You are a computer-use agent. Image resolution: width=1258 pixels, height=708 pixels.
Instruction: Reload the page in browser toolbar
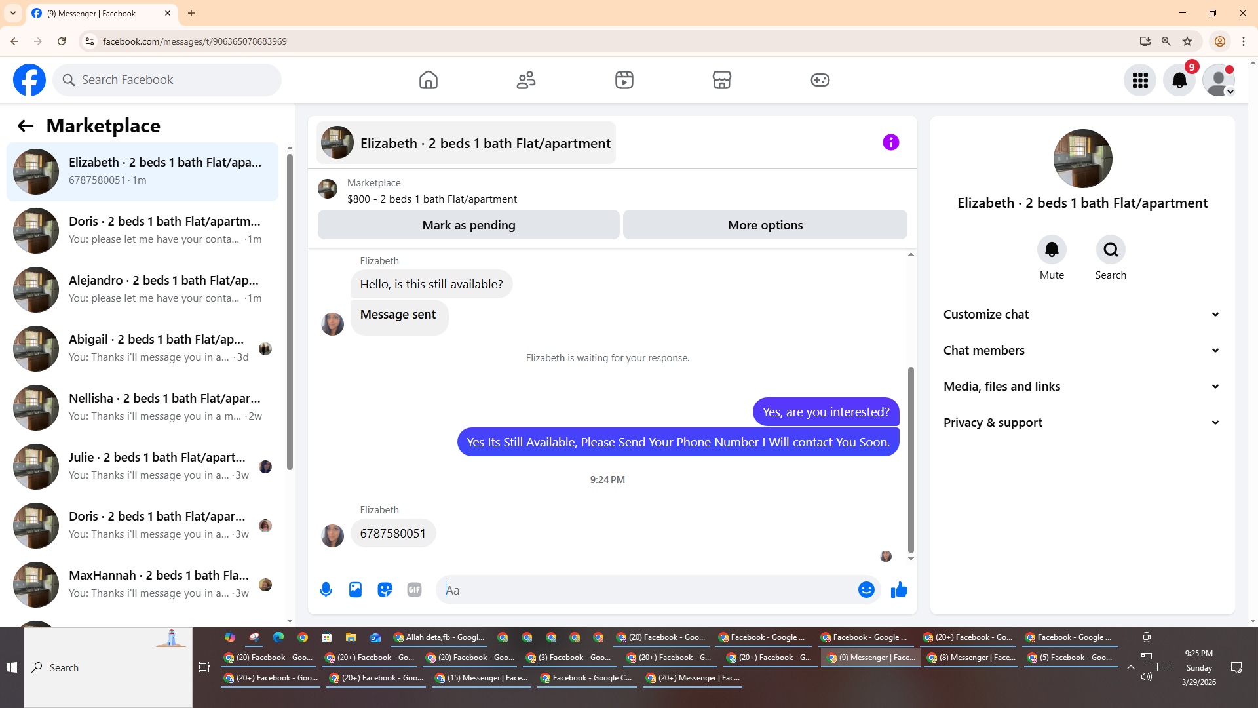point(62,41)
